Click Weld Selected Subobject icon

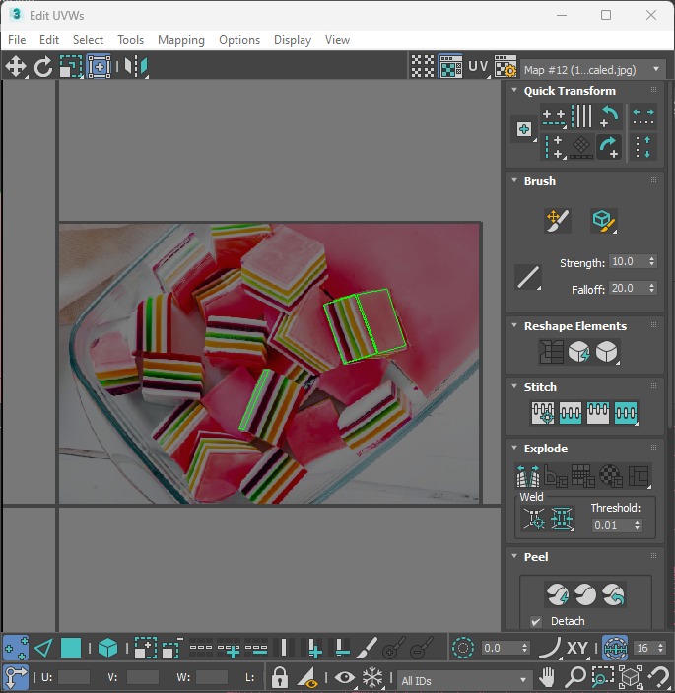562,519
